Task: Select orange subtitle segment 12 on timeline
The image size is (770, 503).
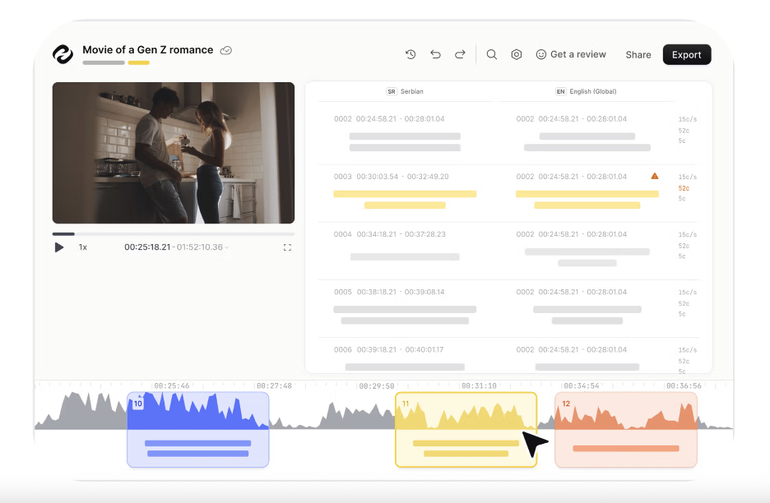Action: pyautogui.click(x=625, y=430)
